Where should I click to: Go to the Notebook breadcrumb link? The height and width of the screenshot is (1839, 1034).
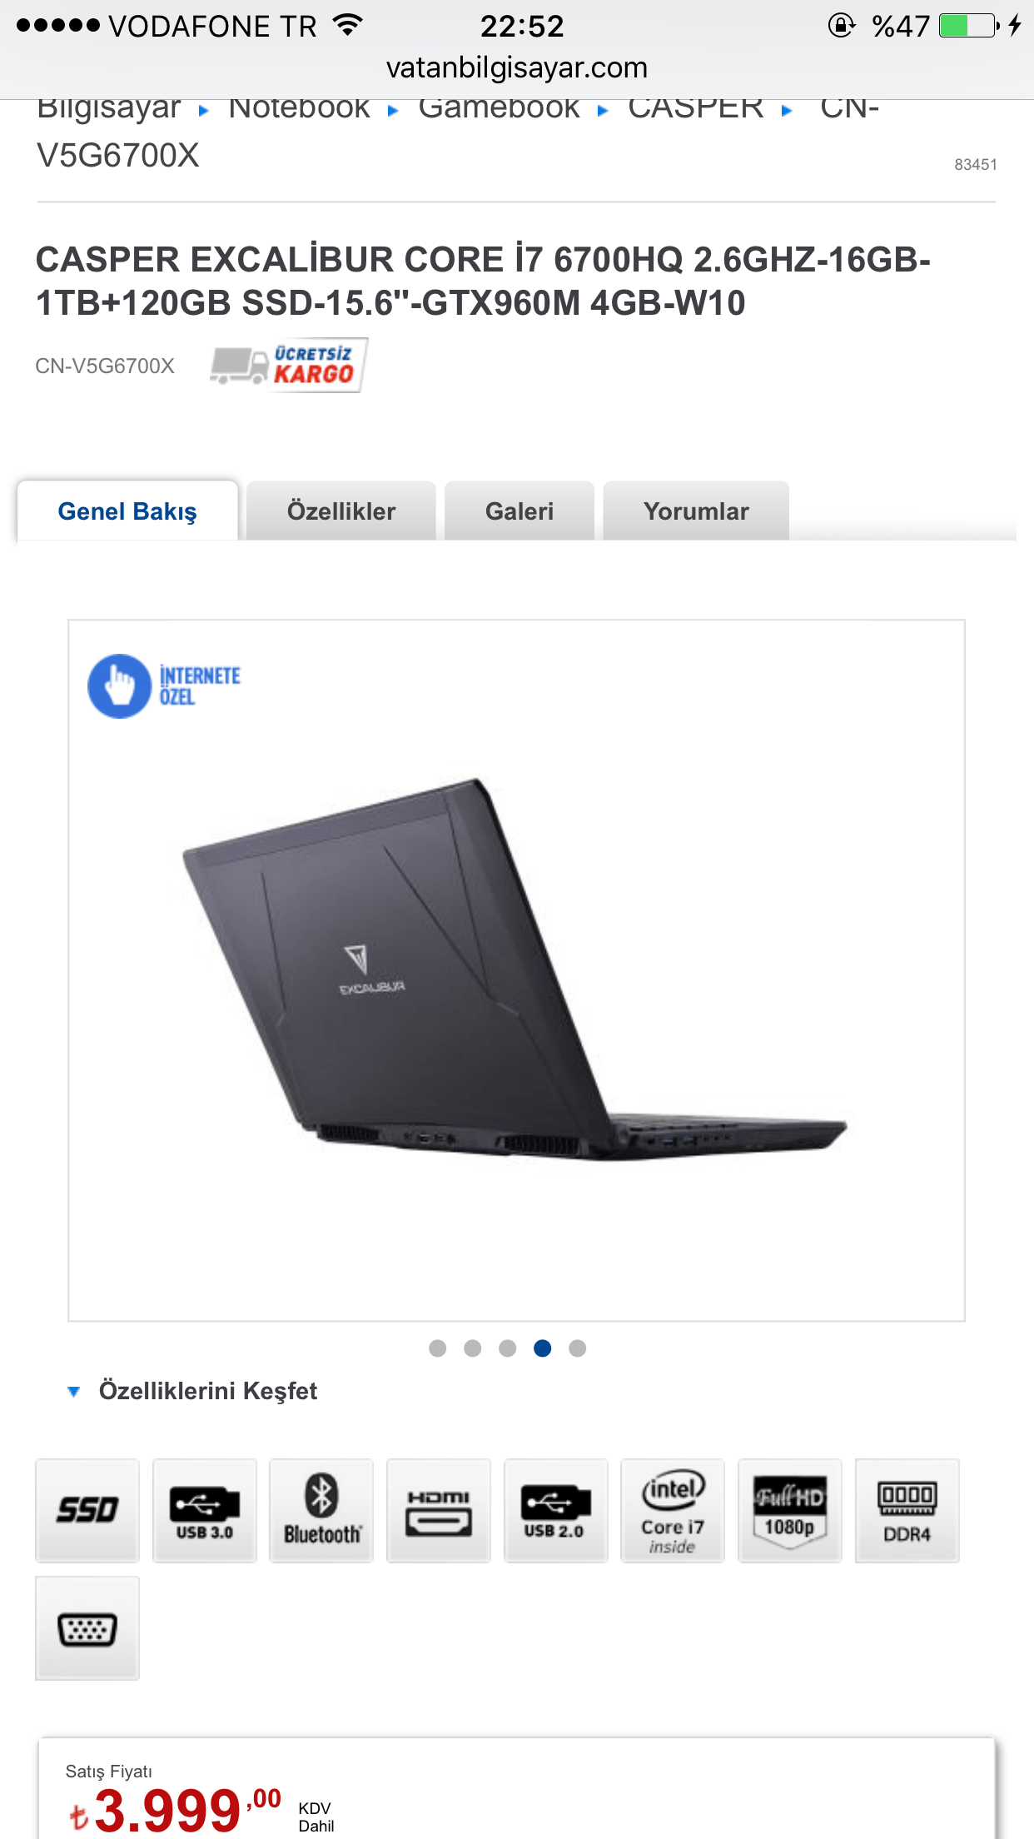(x=299, y=108)
